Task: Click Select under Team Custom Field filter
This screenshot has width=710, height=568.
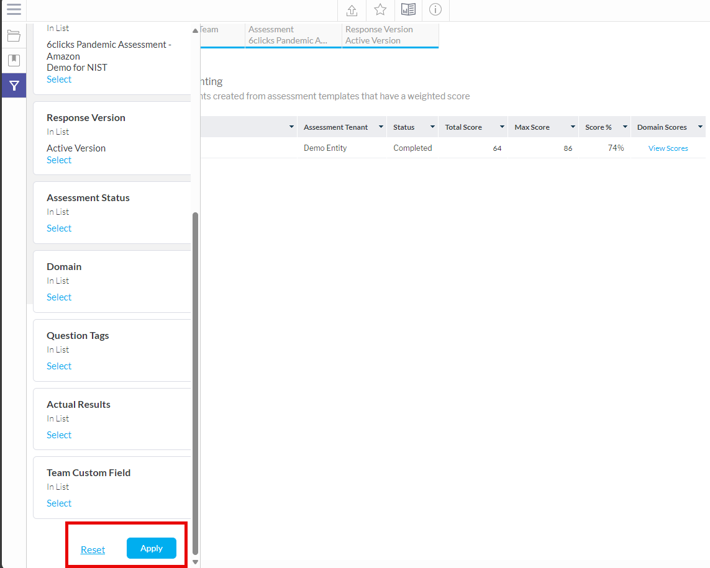Action: 59,503
